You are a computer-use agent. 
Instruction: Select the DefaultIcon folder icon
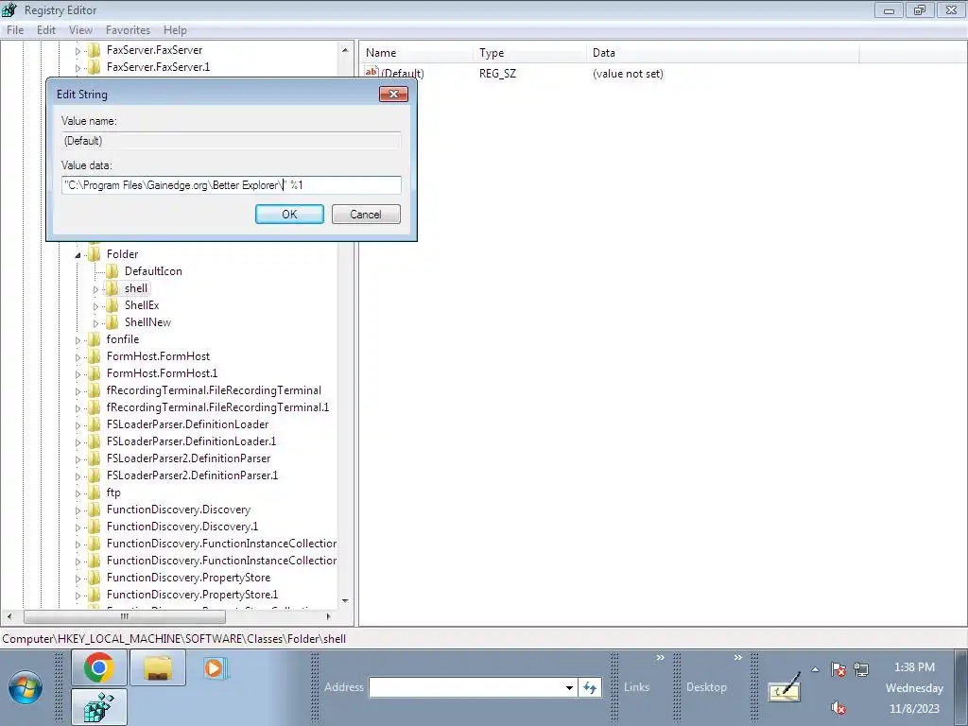click(112, 271)
